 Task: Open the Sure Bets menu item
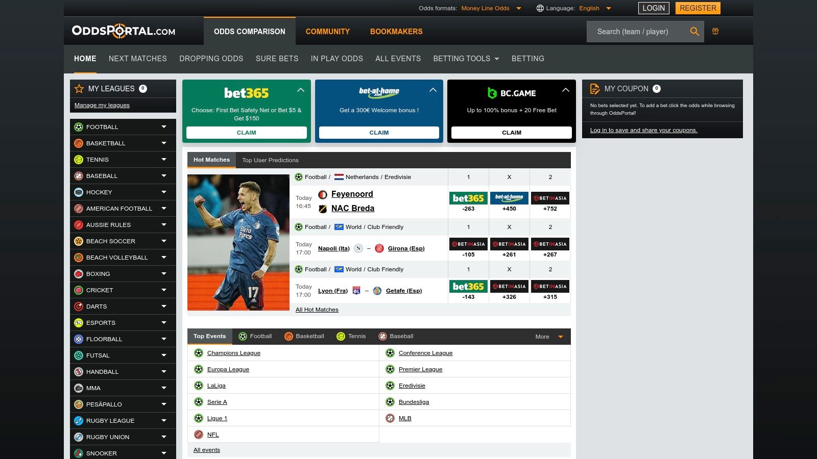[277, 59]
